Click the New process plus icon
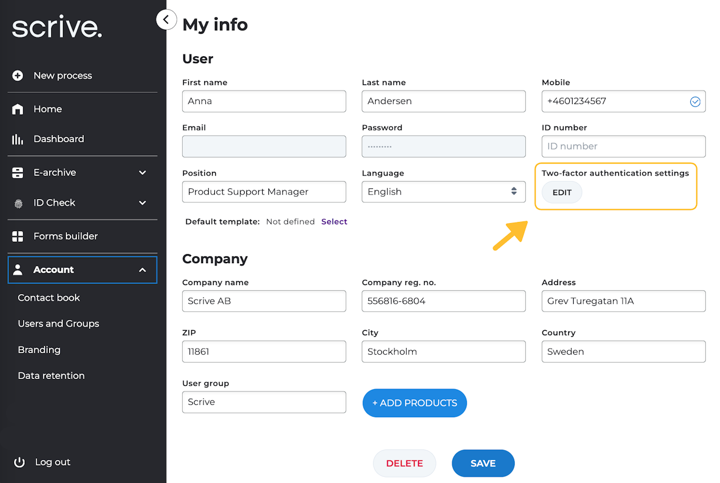Screen dimensions: 720x483 click(x=18, y=75)
